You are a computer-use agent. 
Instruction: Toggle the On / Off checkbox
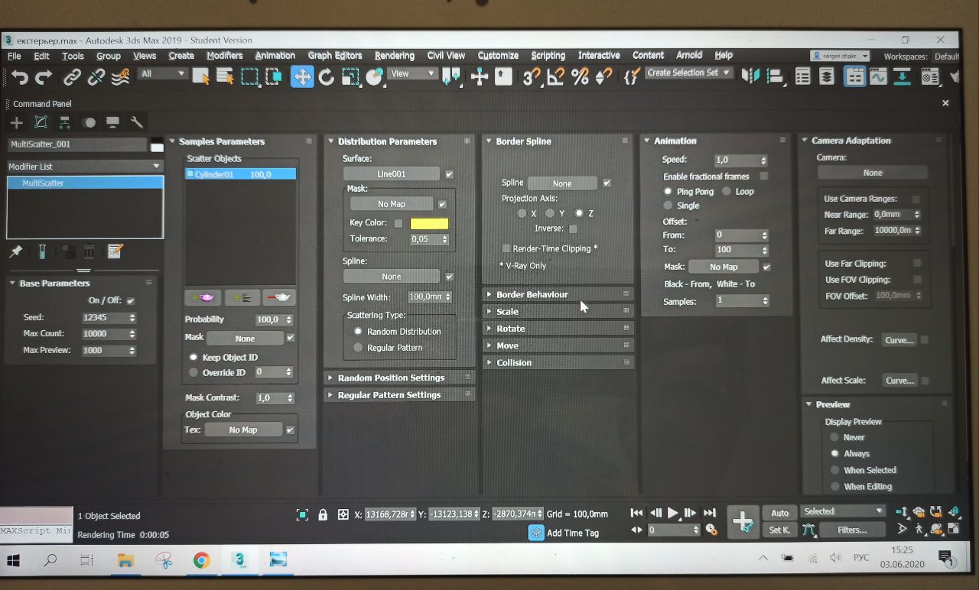pyautogui.click(x=130, y=301)
